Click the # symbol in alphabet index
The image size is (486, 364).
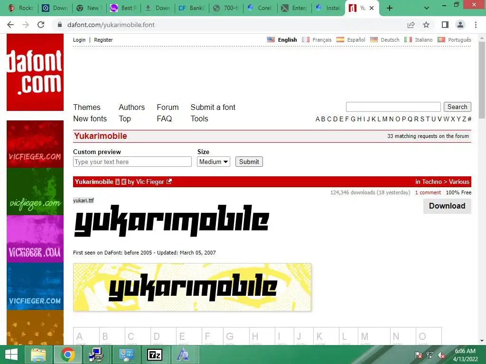[x=469, y=119]
